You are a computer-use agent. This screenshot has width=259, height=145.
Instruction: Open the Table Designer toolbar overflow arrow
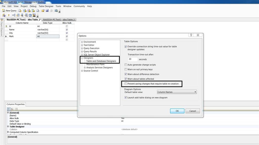38,16
